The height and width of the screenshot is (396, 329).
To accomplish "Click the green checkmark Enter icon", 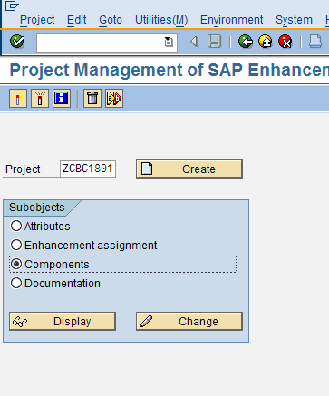I will [17, 42].
